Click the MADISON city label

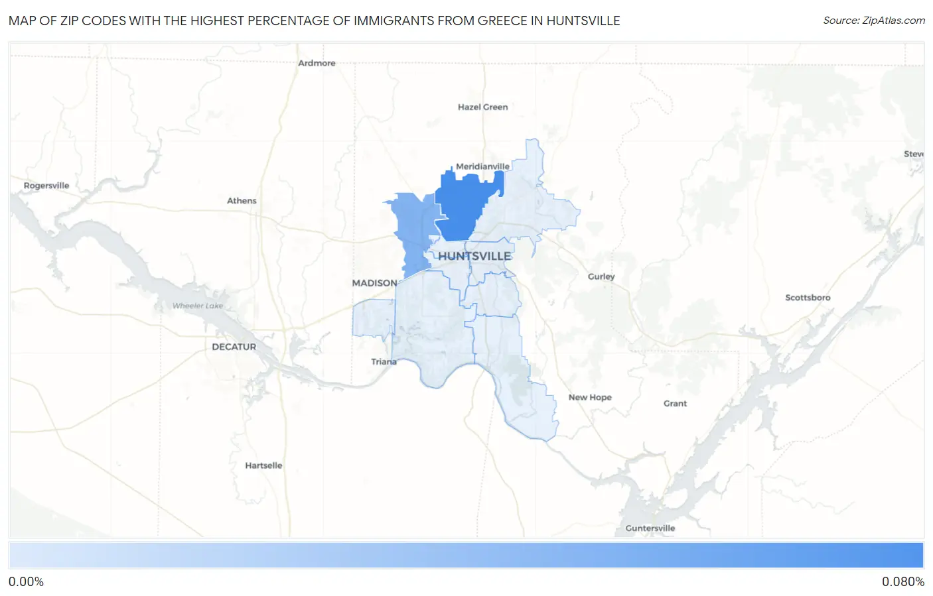click(374, 283)
